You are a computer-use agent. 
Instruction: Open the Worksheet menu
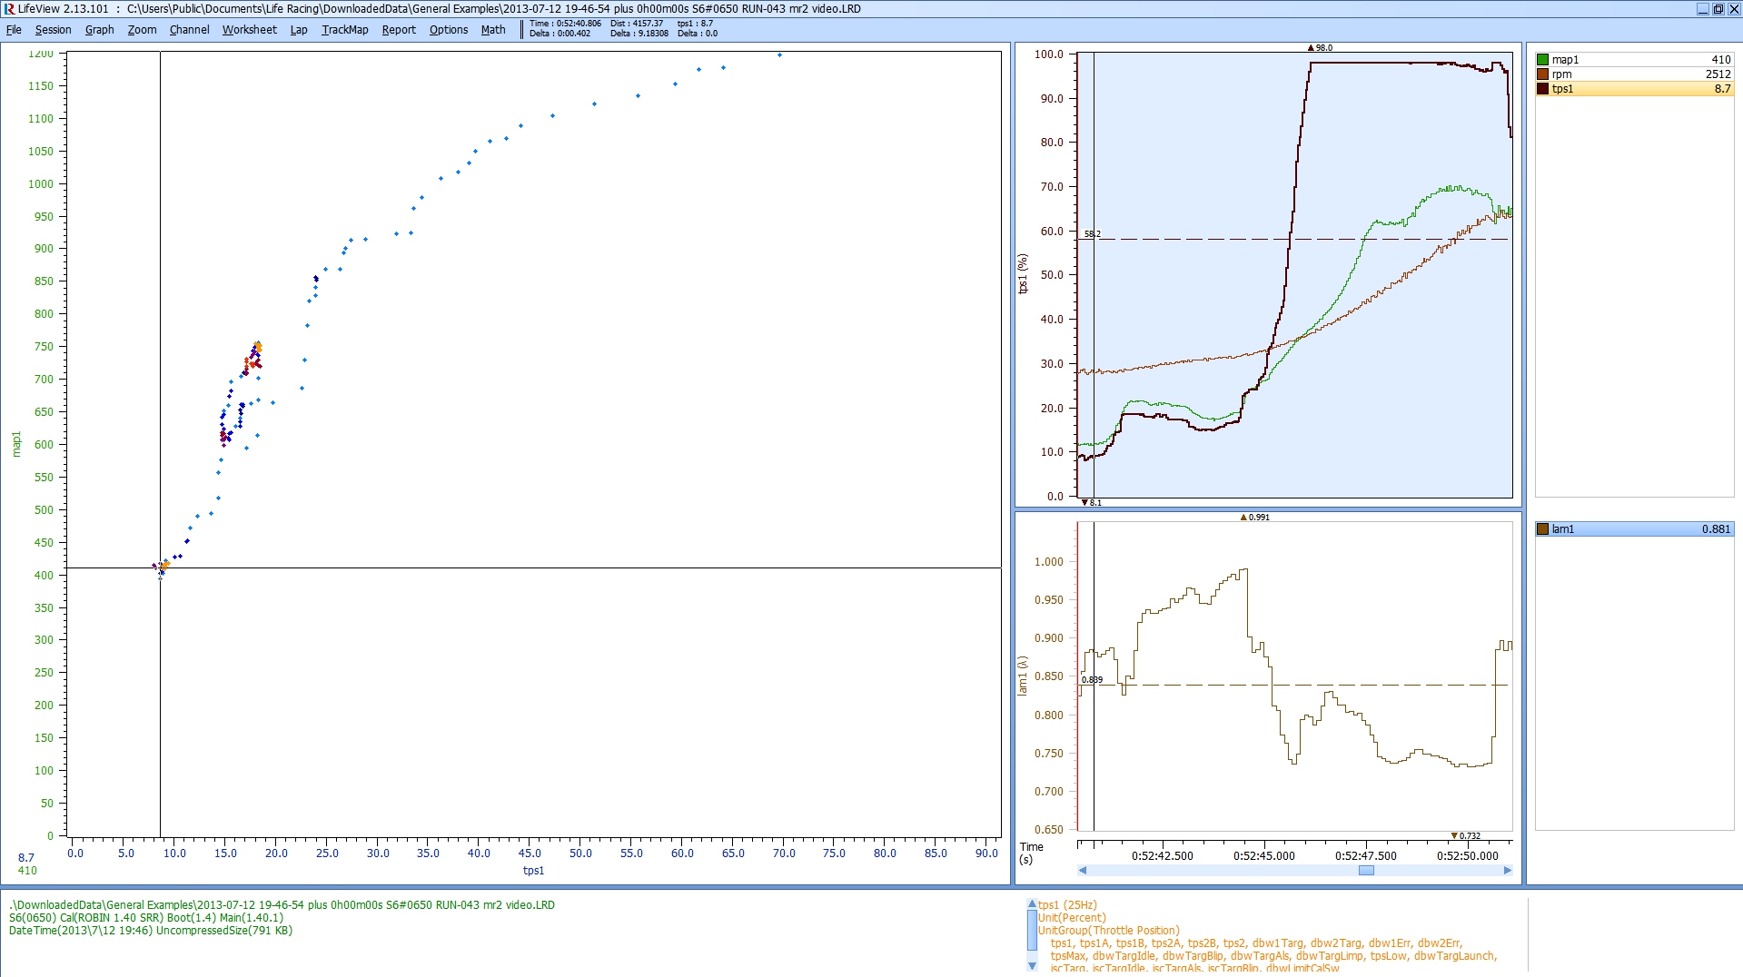tap(249, 30)
